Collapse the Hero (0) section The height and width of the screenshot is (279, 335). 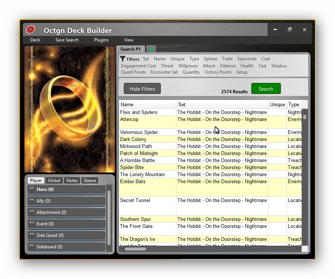coord(31,189)
